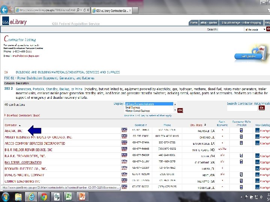
Task: Click phone number 440-248-5001
Action: click(x=166, y=155)
